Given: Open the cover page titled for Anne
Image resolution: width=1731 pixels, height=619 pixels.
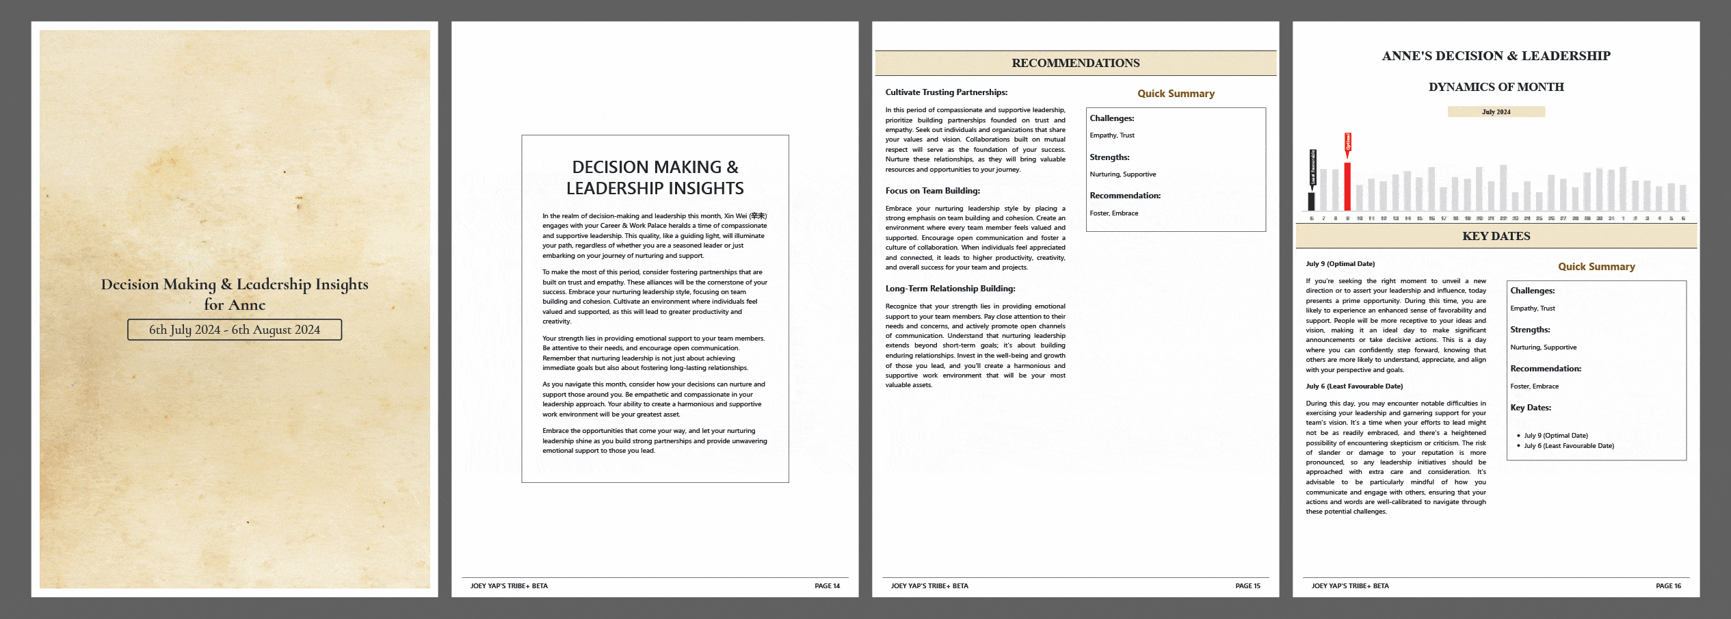Looking at the screenshot, I should [235, 294].
